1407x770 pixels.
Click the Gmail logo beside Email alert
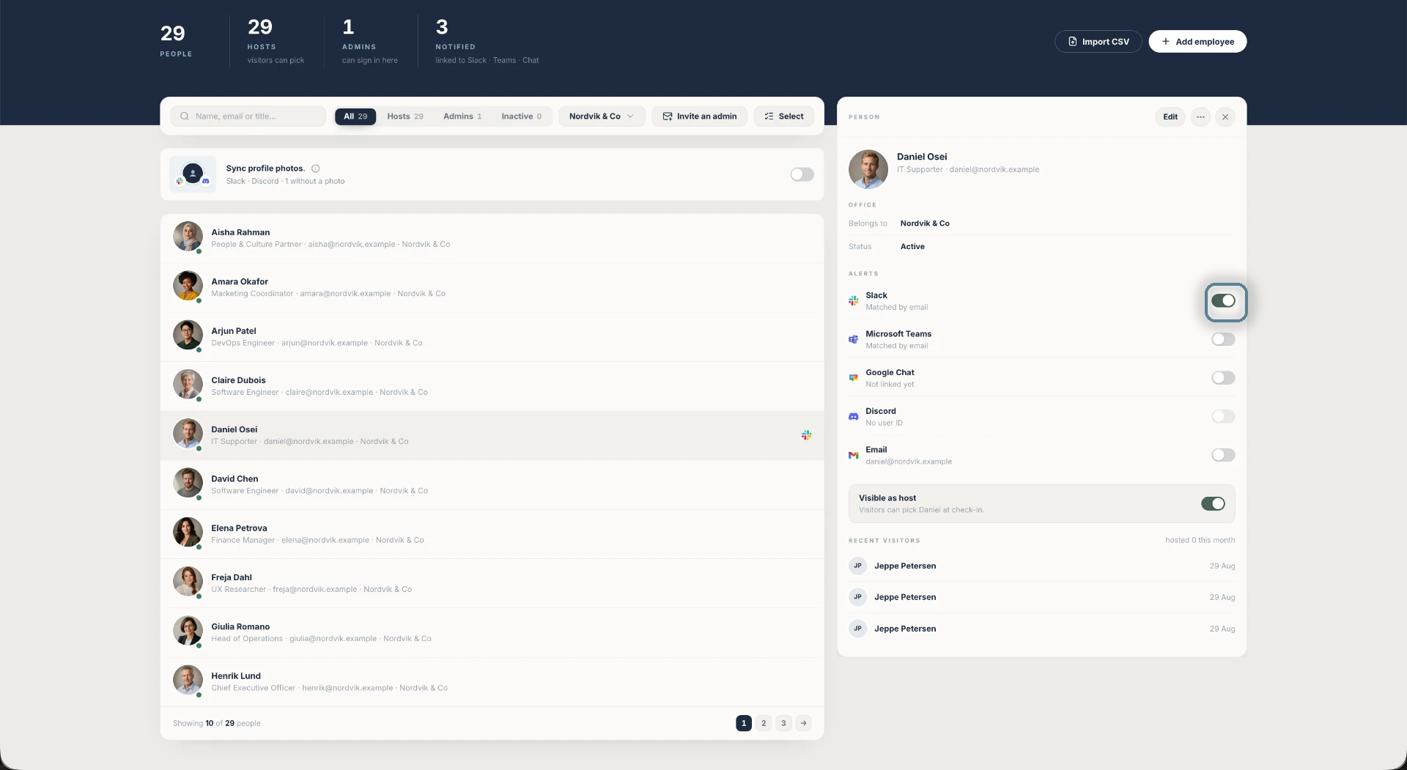click(854, 455)
